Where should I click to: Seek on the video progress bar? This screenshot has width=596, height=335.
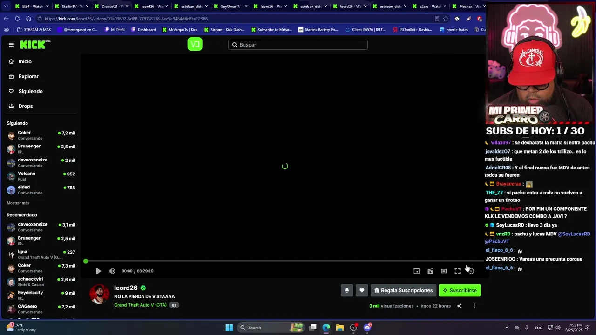click(x=284, y=261)
